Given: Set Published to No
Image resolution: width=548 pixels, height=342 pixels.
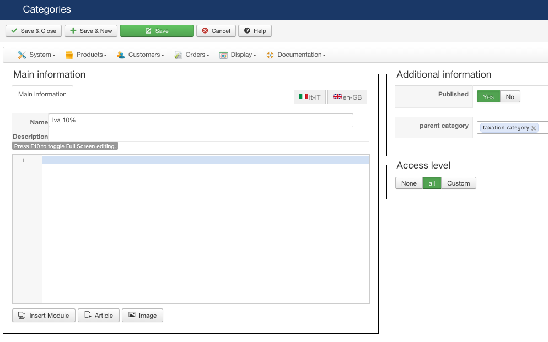Looking at the screenshot, I should (x=510, y=97).
